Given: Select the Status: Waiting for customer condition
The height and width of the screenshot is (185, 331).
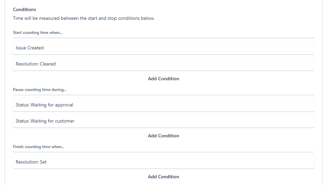Looking at the screenshot, I should click(163, 121).
